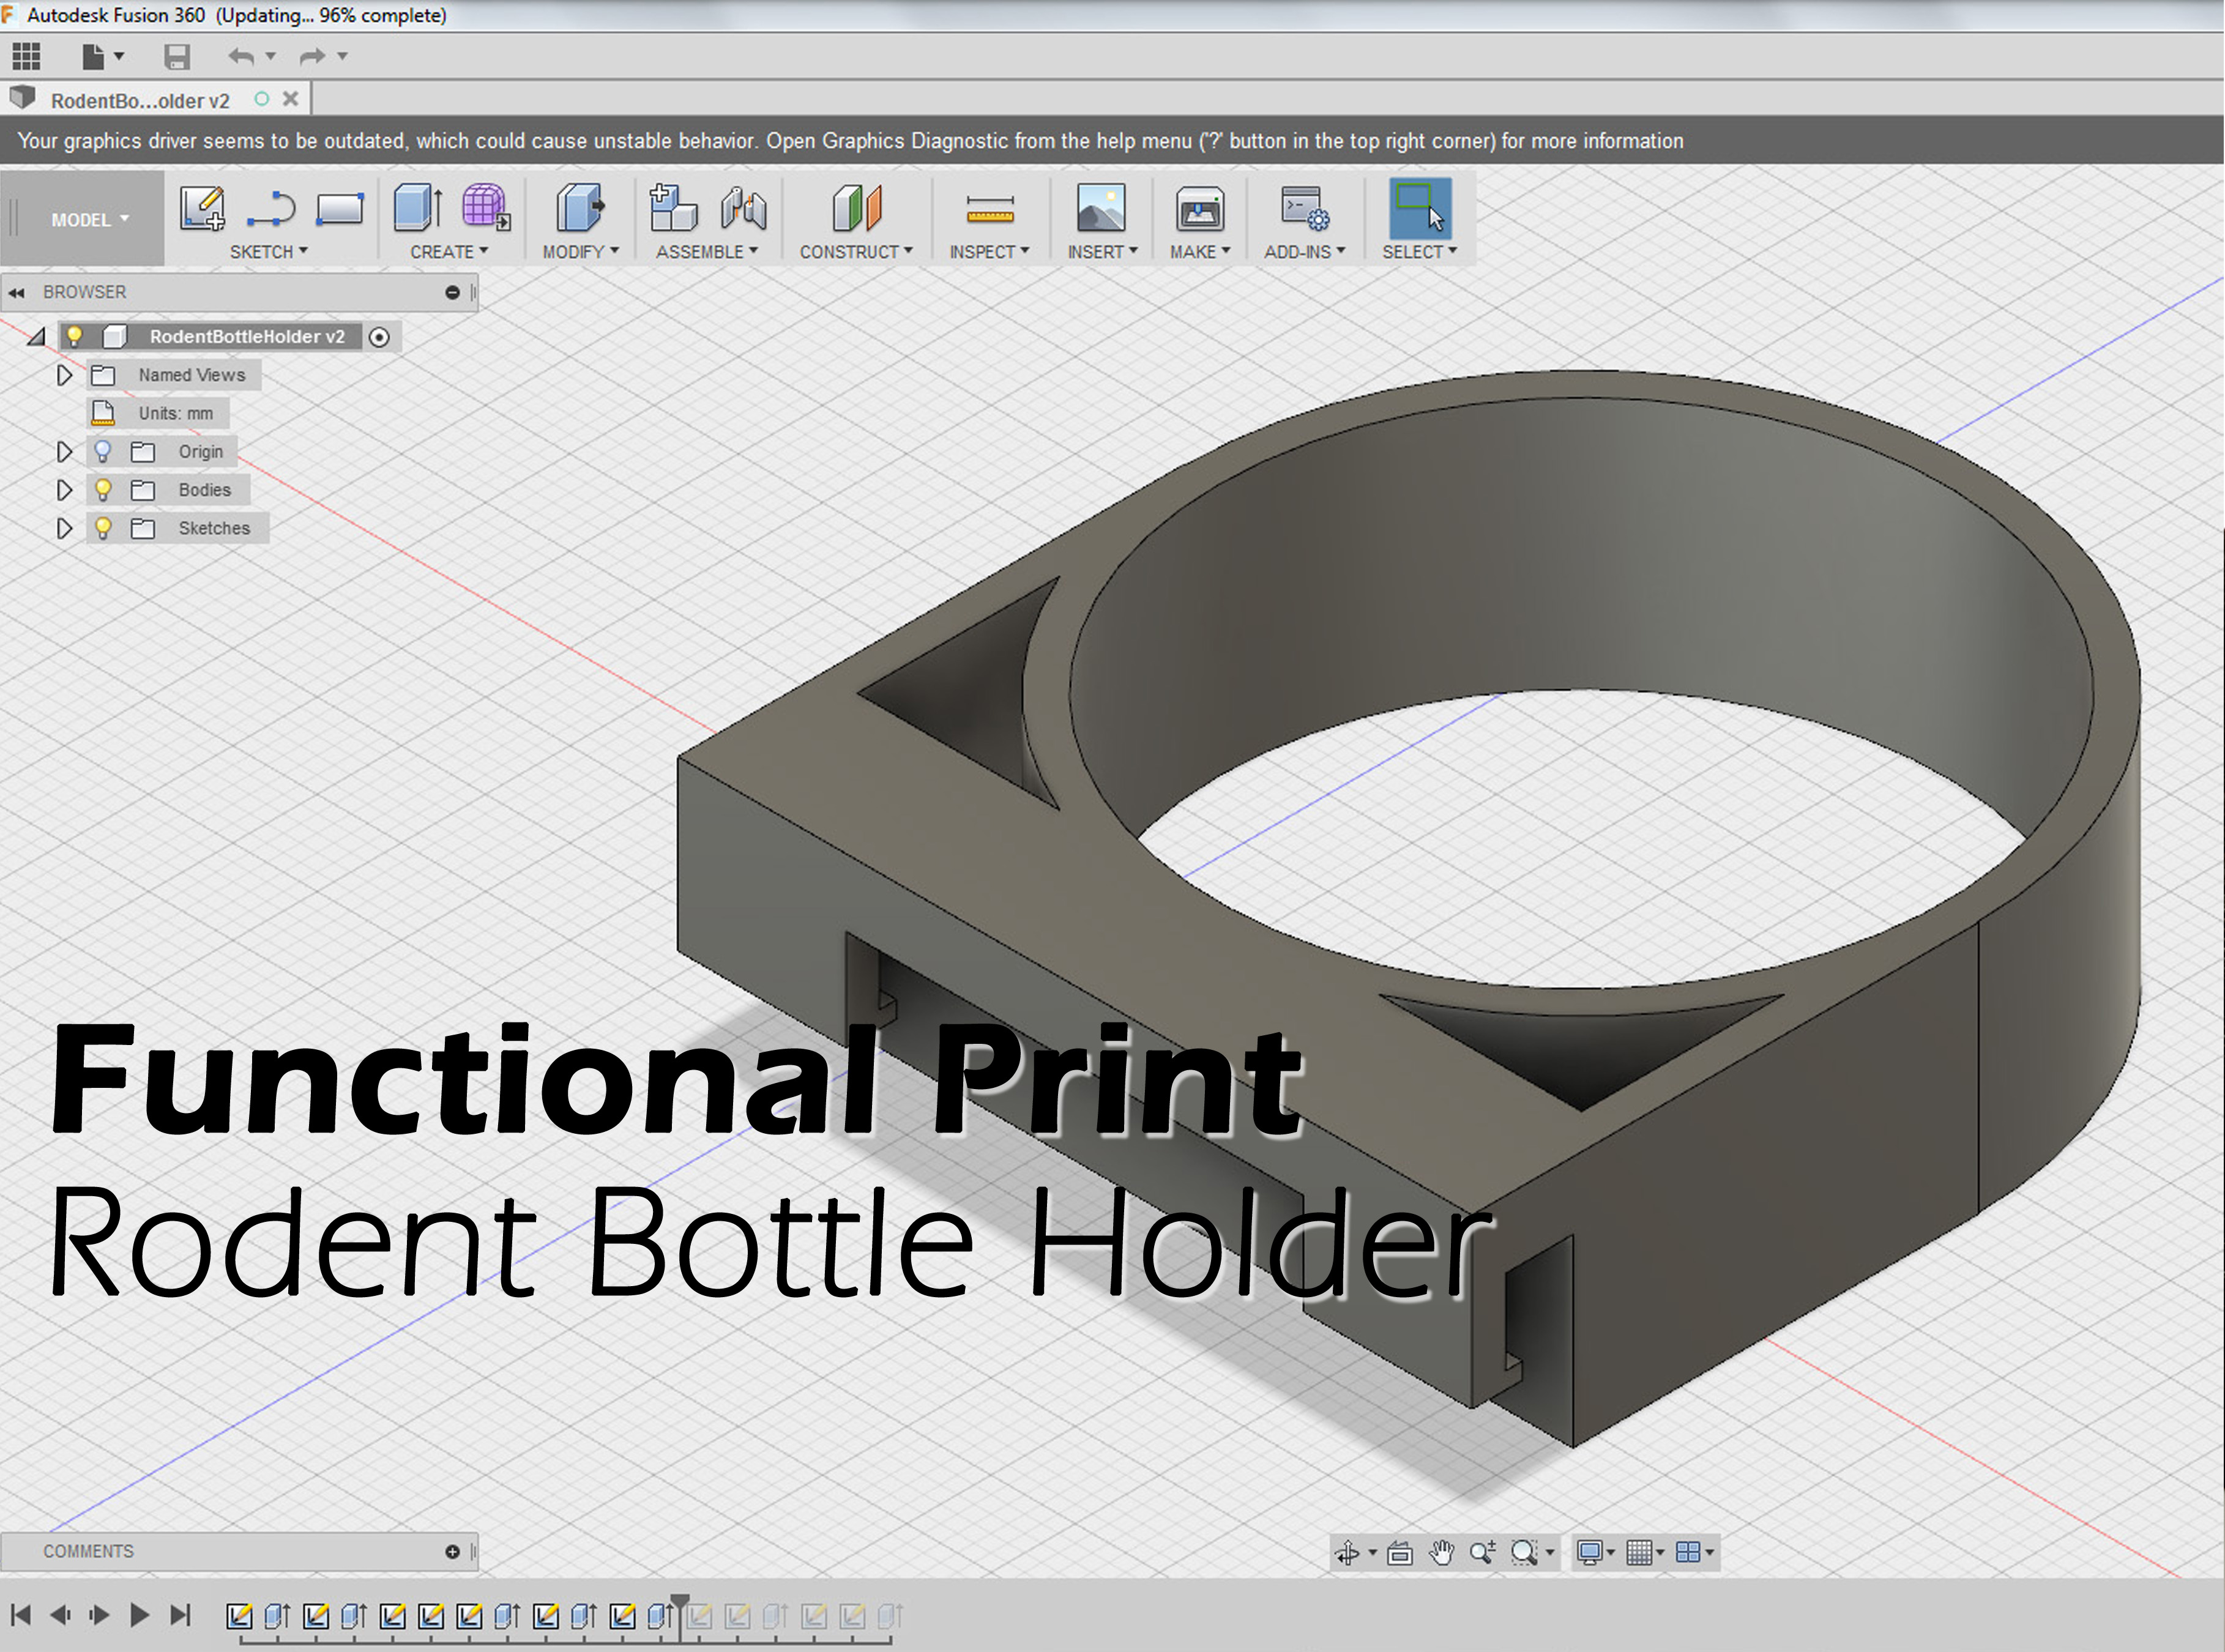Click the Scripts and Add-Ins icon
Screen dimensions: 2225x1652
pos(1305,208)
